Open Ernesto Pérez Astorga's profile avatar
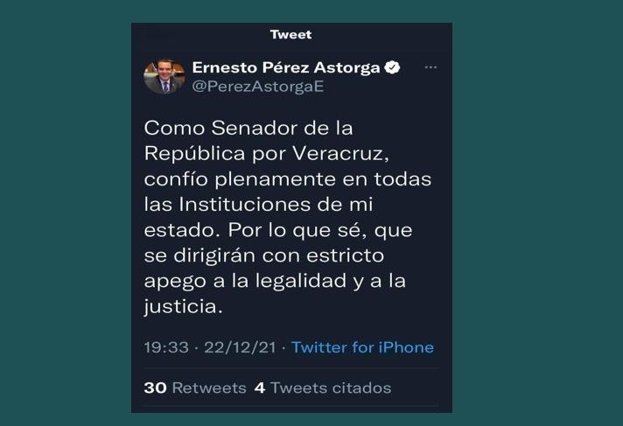Viewport: 623px width, 426px height. point(164,77)
